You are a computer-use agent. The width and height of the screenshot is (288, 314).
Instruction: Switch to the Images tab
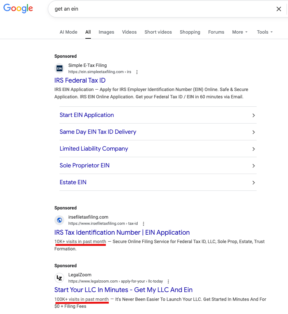point(106,32)
